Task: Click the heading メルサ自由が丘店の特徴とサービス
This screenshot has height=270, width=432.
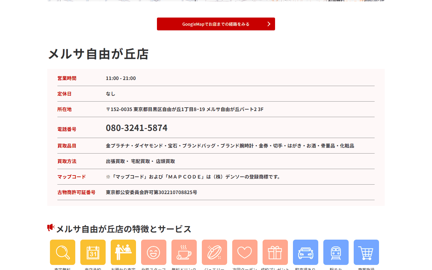Action: (124, 229)
